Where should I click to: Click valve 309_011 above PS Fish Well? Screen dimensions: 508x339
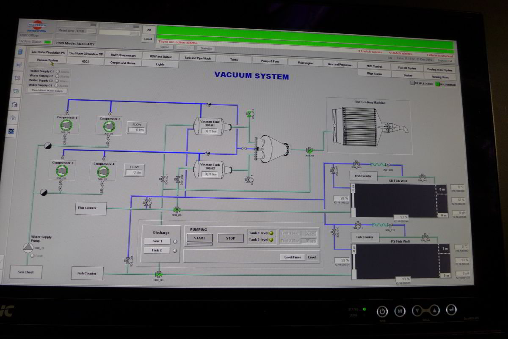coord(358,224)
